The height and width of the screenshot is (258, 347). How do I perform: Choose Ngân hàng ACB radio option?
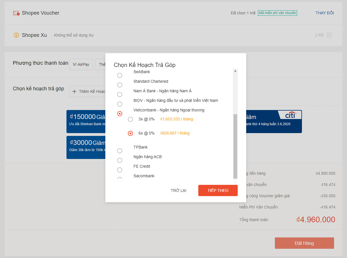[x=120, y=160]
